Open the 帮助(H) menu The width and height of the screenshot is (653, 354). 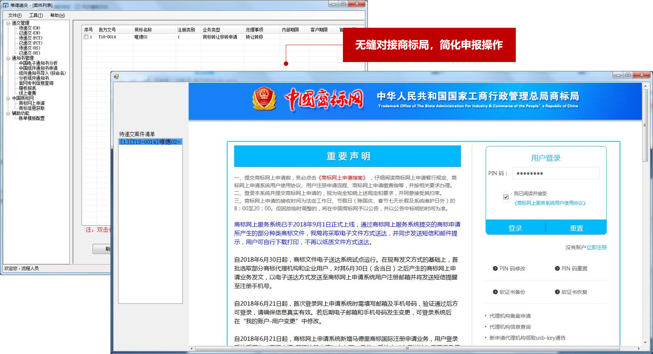click(57, 16)
